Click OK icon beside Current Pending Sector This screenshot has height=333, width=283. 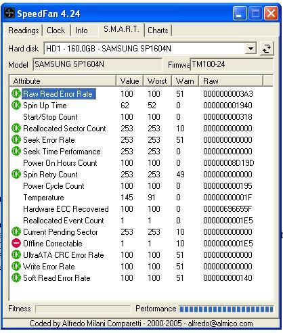coord(16,231)
